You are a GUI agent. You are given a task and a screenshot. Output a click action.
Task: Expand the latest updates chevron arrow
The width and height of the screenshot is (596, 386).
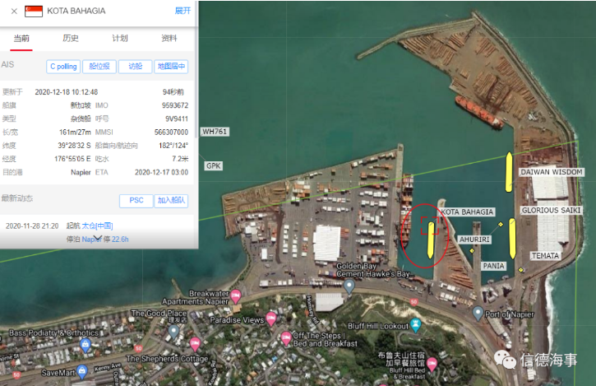coord(97,239)
